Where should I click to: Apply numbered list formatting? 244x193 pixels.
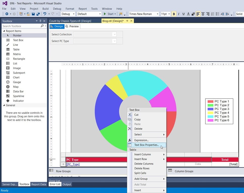[x=213, y=14]
